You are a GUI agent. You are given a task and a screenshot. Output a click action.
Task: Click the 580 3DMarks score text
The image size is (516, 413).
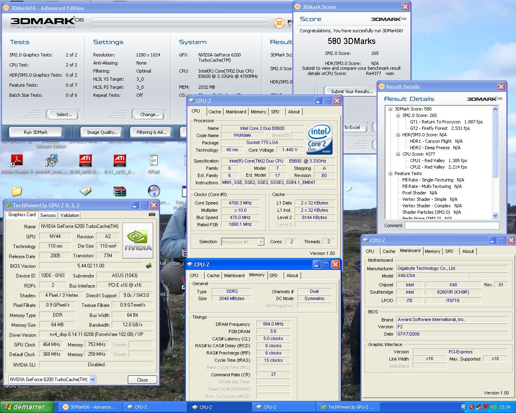click(352, 41)
